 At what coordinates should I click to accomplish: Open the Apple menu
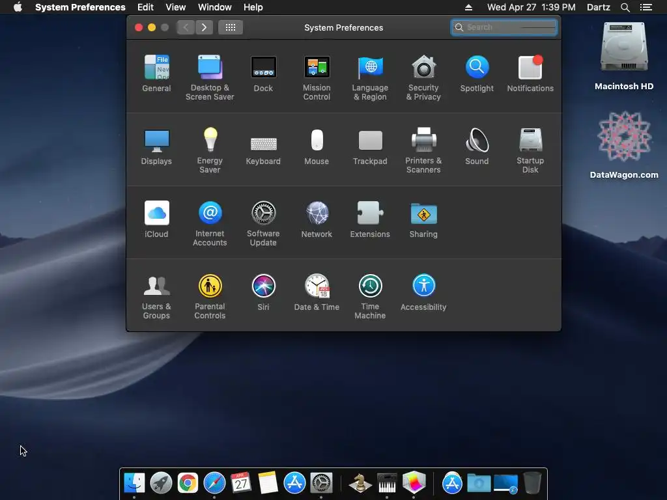pos(18,7)
